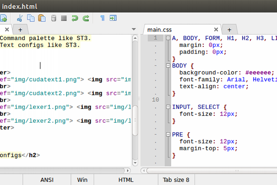Collapse the PRE rule fold marker
This screenshot has width=277, height=185.
point(168,134)
